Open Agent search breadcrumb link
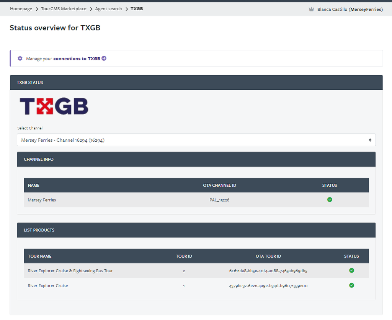The image size is (392, 320). pos(108,9)
